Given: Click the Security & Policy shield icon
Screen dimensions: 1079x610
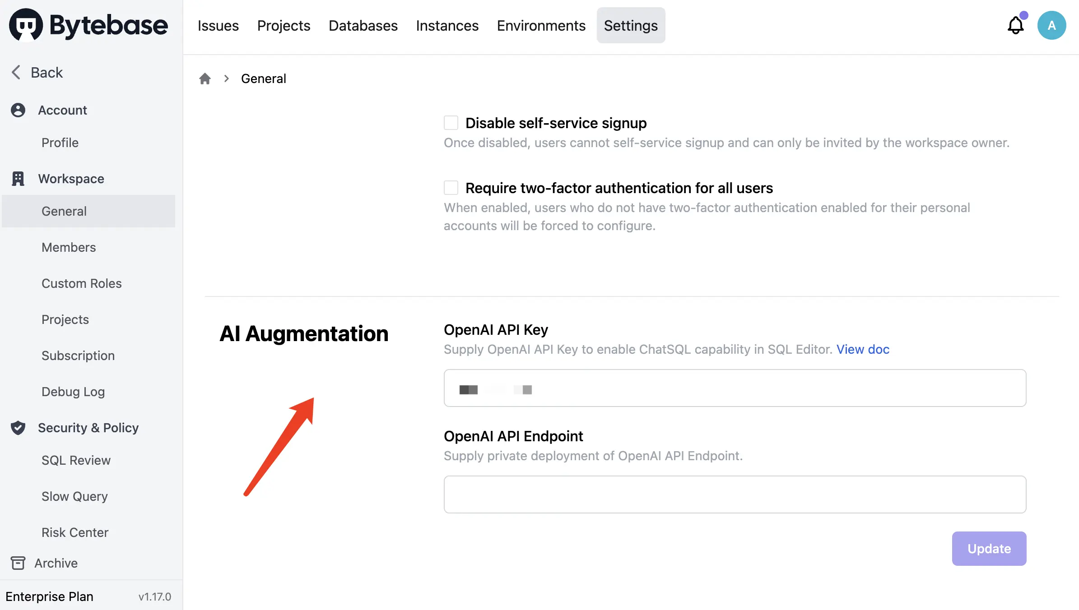Looking at the screenshot, I should pos(18,428).
